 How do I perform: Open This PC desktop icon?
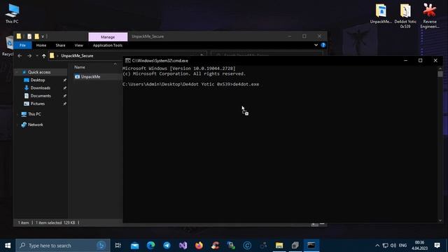tap(12, 13)
